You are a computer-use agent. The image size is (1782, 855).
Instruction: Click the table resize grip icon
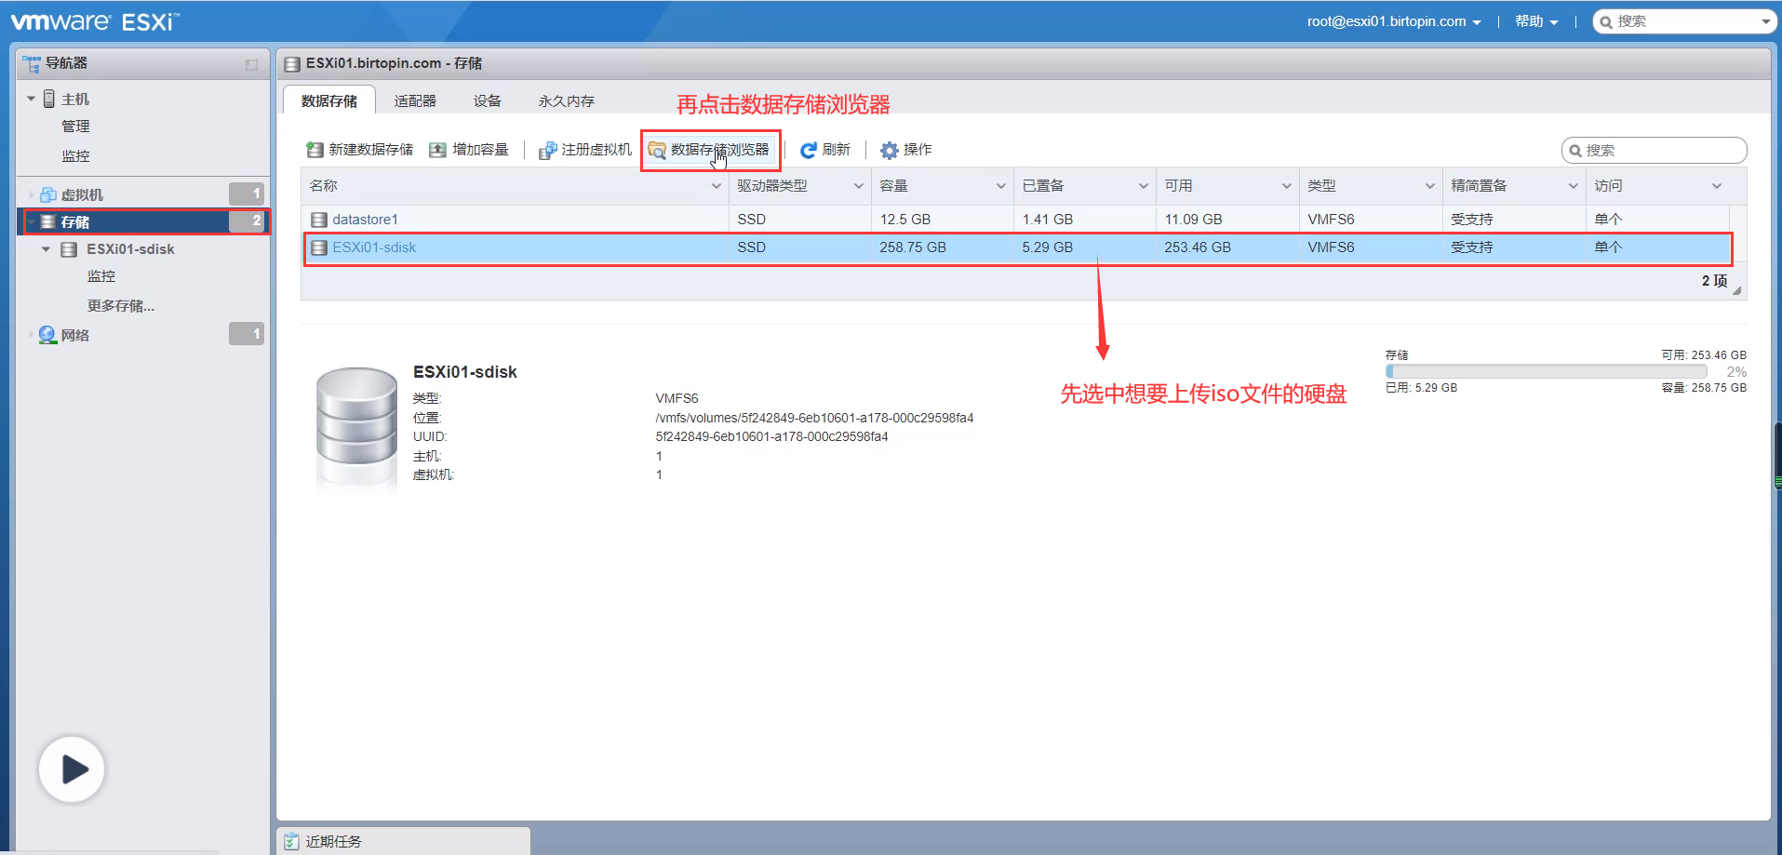pyautogui.click(x=1736, y=290)
